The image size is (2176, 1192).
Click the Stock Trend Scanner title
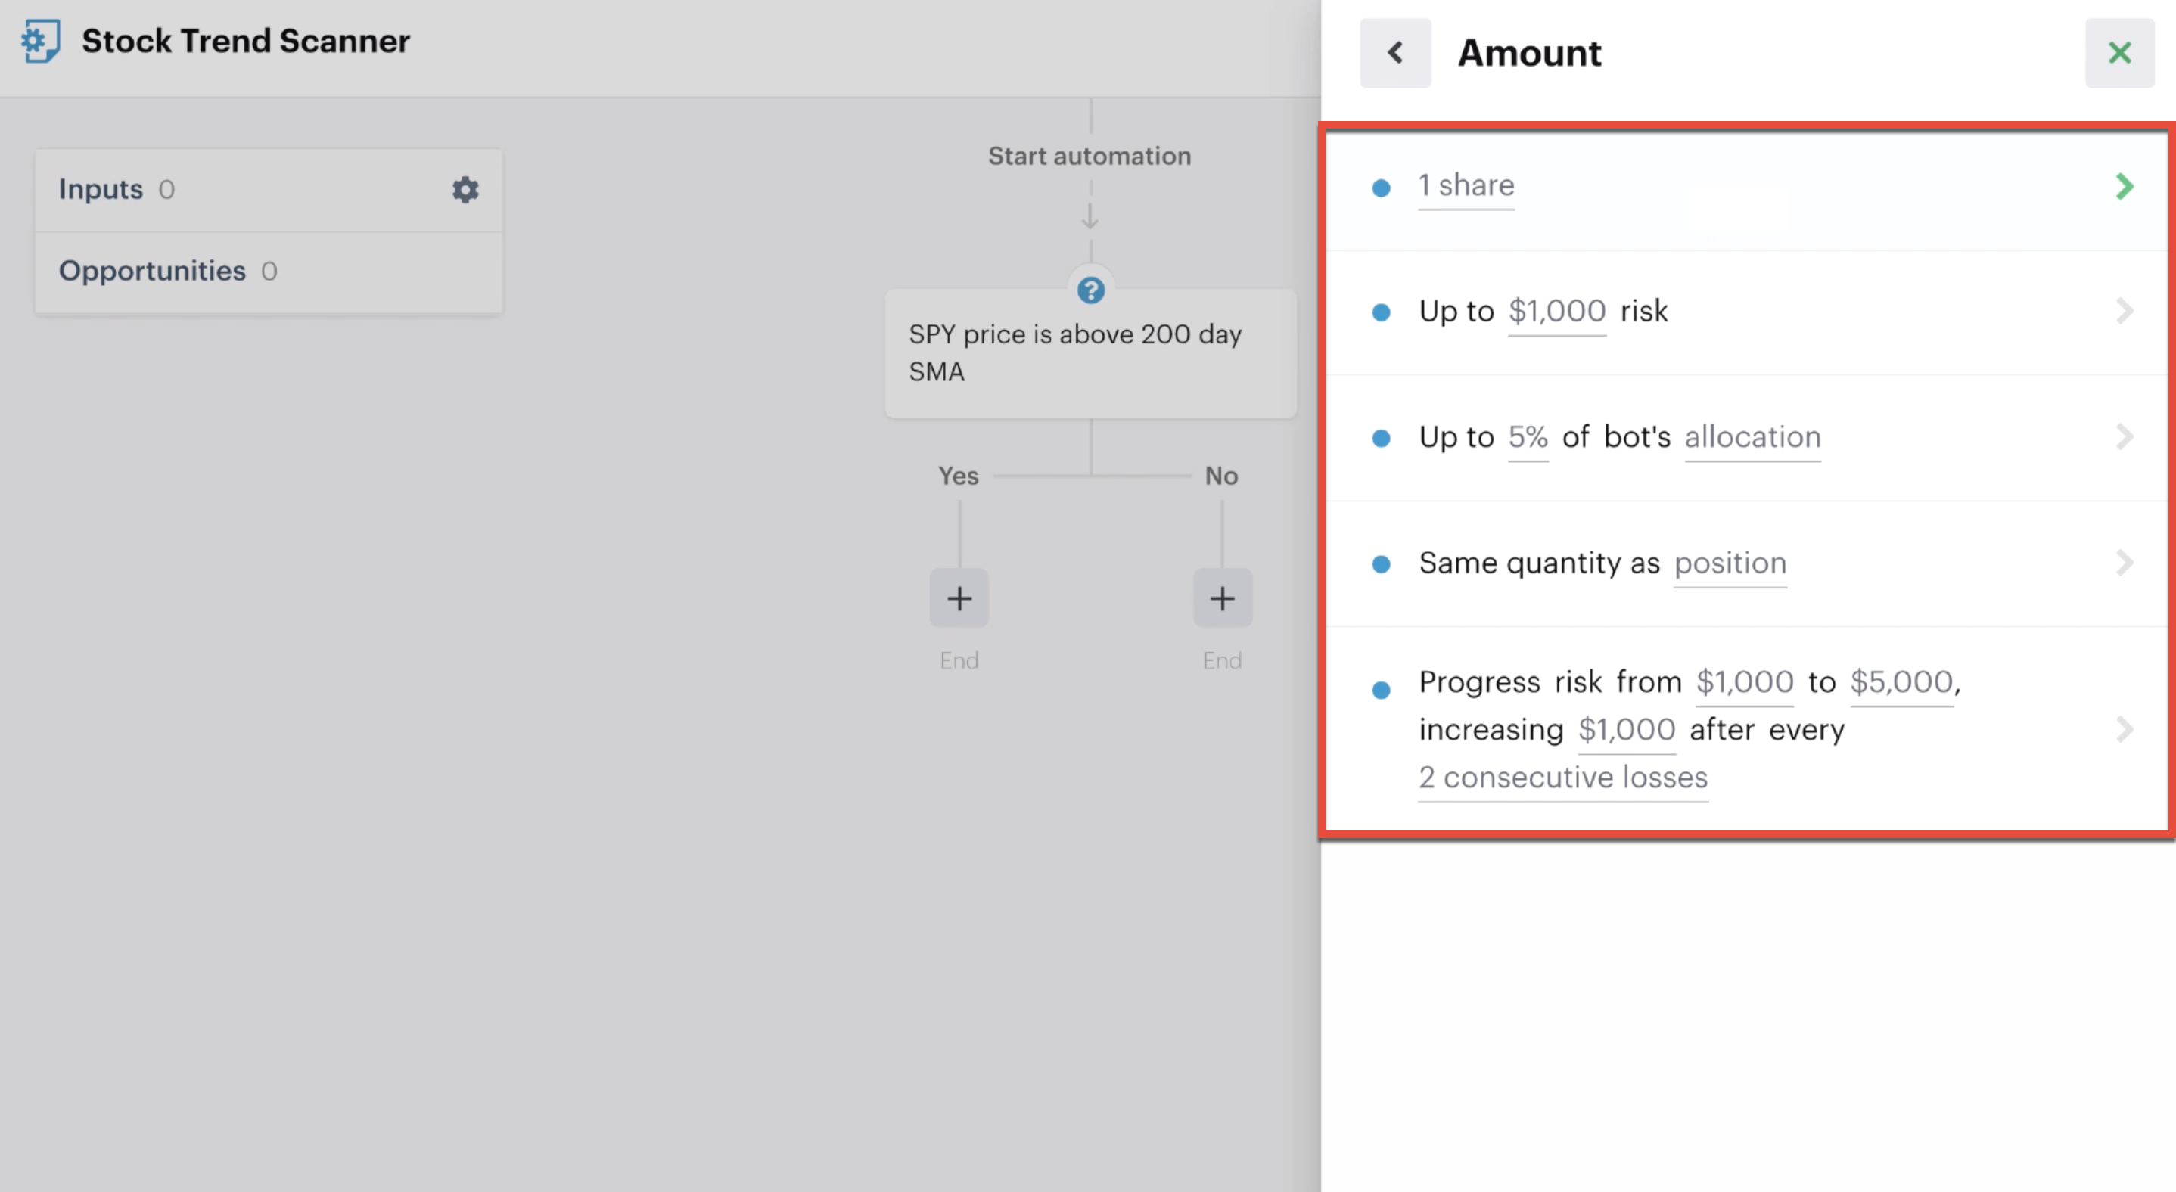coord(246,41)
